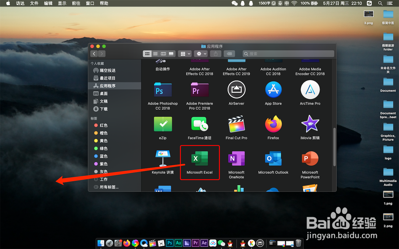The height and width of the screenshot is (249, 399).
Task: Select 最近项目 in the sidebar
Action: (115, 78)
